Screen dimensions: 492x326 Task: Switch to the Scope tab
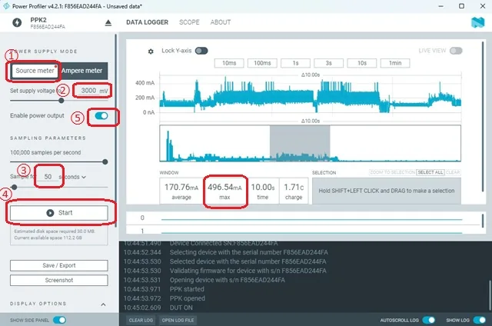click(x=189, y=22)
